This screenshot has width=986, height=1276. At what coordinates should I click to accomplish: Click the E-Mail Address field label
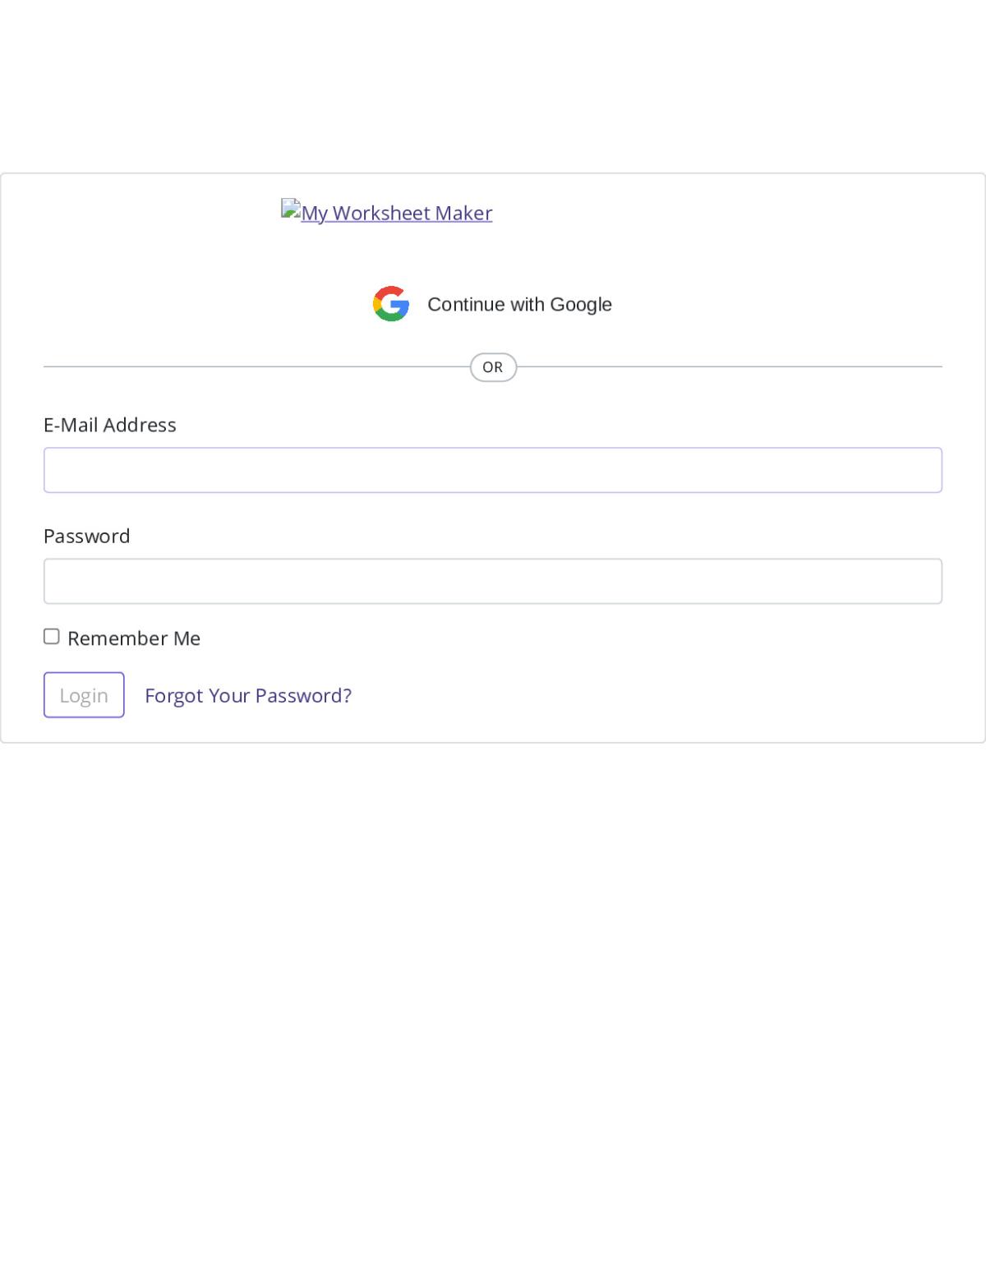(110, 425)
